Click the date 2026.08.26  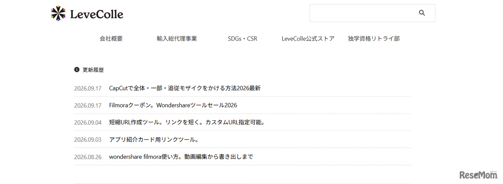tap(88, 157)
